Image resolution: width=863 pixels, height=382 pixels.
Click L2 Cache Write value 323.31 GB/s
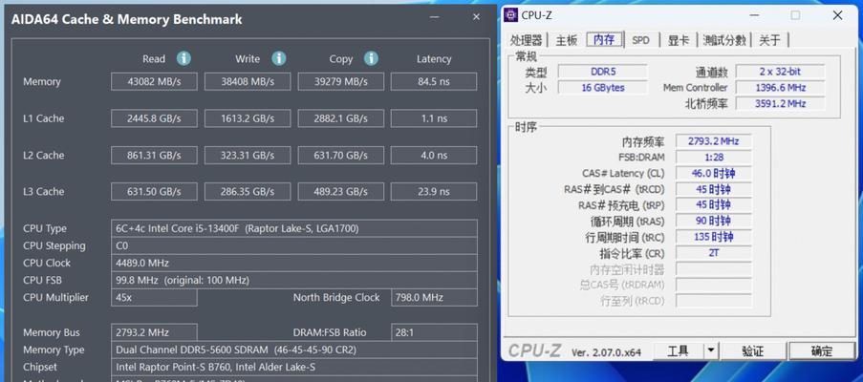tap(248, 155)
